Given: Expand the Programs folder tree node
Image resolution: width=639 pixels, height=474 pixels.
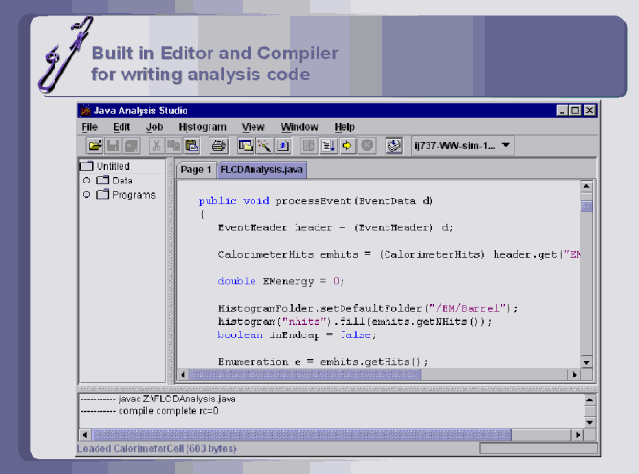Looking at the screenshot, I should pos(87,195).
